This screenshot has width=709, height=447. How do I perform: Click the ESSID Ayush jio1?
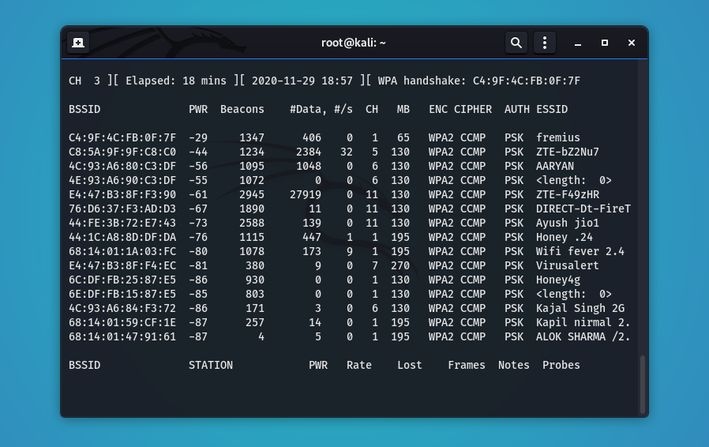568,223
